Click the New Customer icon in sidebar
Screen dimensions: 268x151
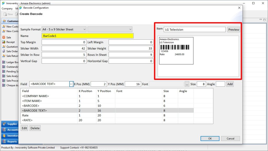[x=4, y=26]
